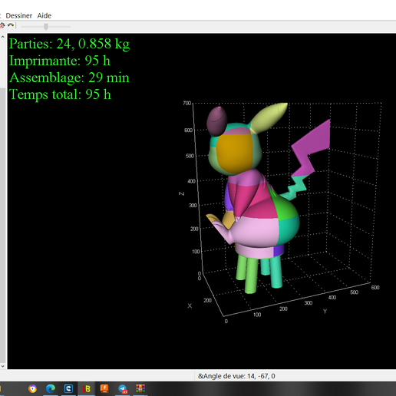
Task: Click the olive curved arrow toolbar icon
Action: [11, 25]
